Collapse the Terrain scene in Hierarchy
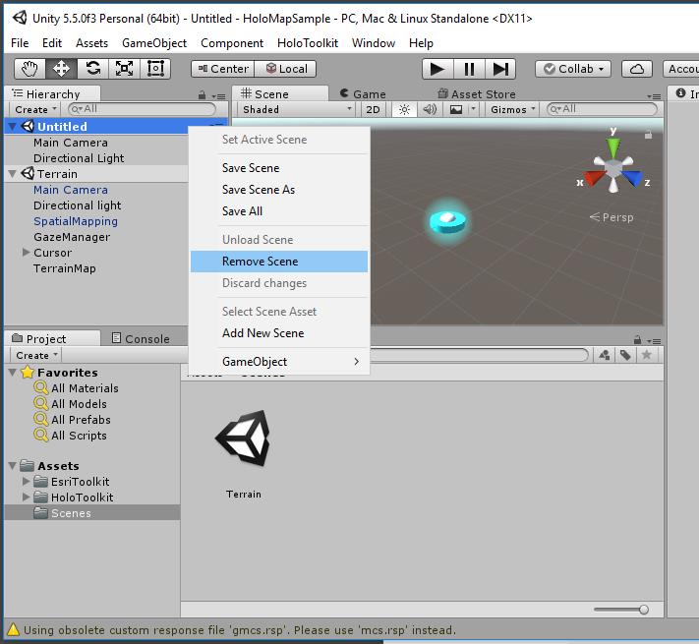 pos(12,174)
